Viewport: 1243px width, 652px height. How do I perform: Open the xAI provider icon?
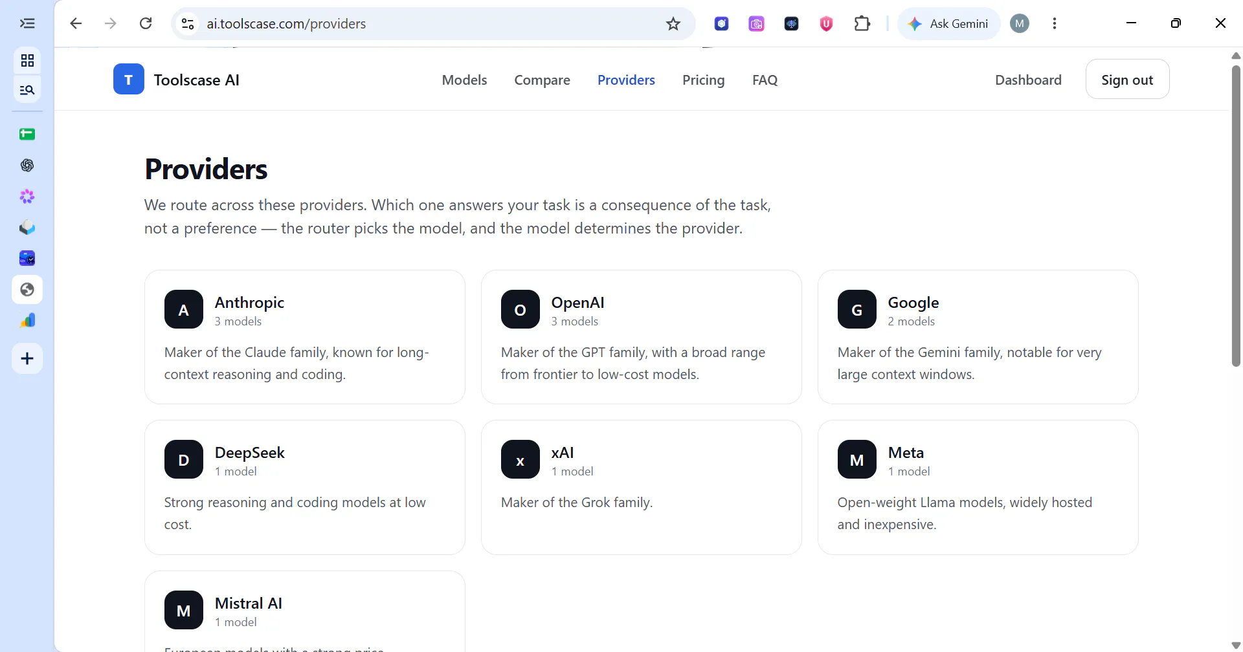[x=521, y=459]
